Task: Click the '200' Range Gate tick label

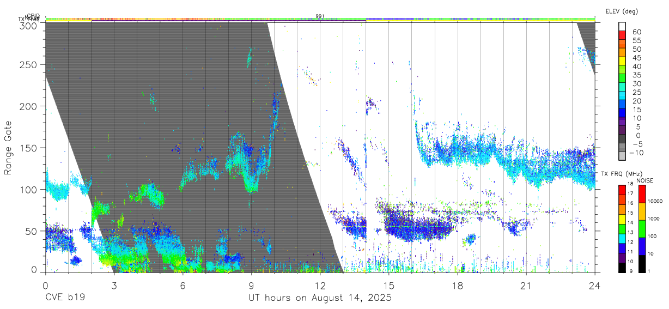Action: click(x=29, y=106)
